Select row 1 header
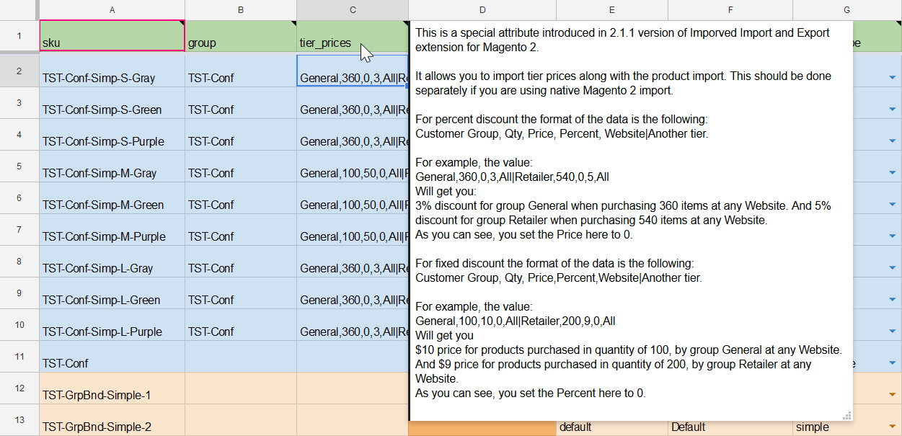 [x=19, y=36]
